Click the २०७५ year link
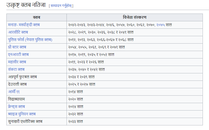 click(x=160, y=25)
